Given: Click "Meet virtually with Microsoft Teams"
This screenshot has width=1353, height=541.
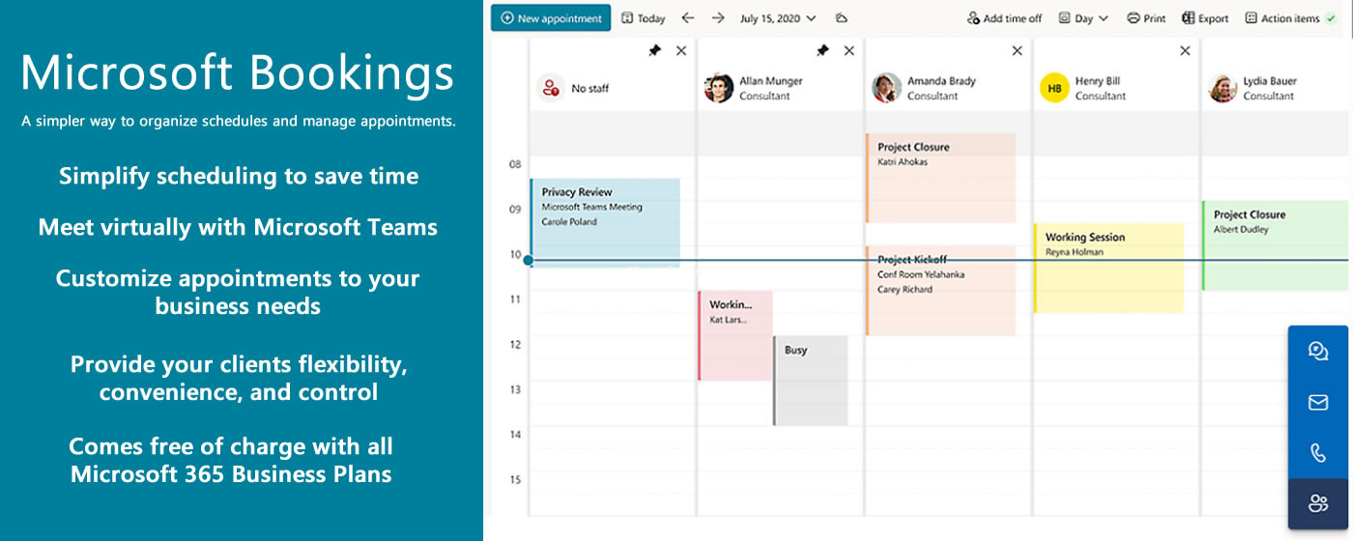Looking at the screenshot, I should pyautogui.click(x=238, y=228).
